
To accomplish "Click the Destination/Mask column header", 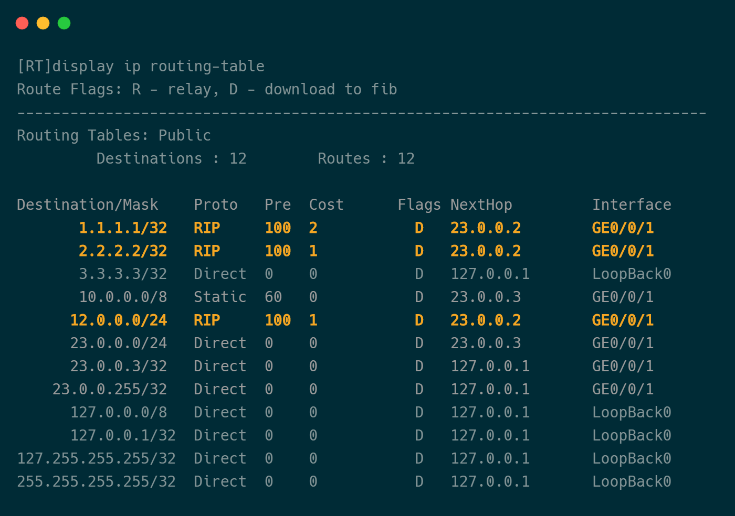I will pyautogui.click(x=87, y=205).
